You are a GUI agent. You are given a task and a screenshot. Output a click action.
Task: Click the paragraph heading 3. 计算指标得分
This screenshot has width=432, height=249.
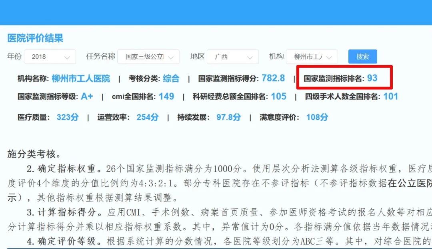click(x=64, y=212)
